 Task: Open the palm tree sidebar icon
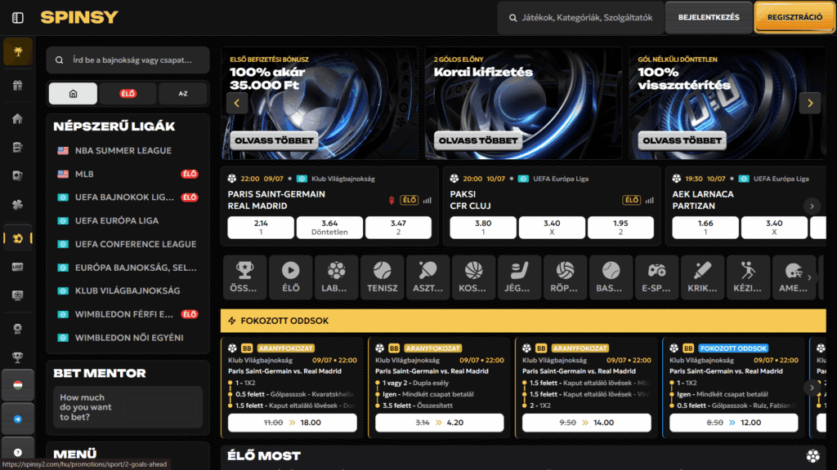pos(18,51)
